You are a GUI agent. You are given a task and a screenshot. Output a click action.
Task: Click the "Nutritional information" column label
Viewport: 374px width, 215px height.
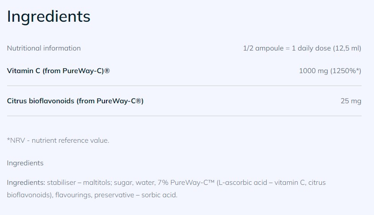(x=44, y=48)
